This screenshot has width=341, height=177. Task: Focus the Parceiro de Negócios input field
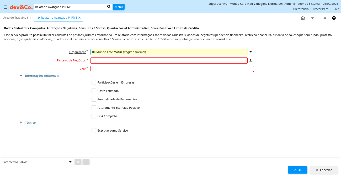(x=169, y=60)
